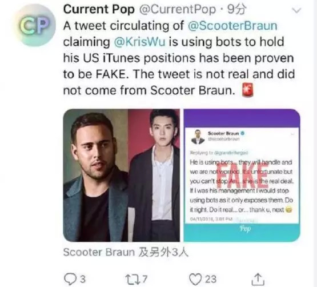The height and width of the screenshot is (287, 317).
Task: View the Scooter Braun photo
Action: 95,176
